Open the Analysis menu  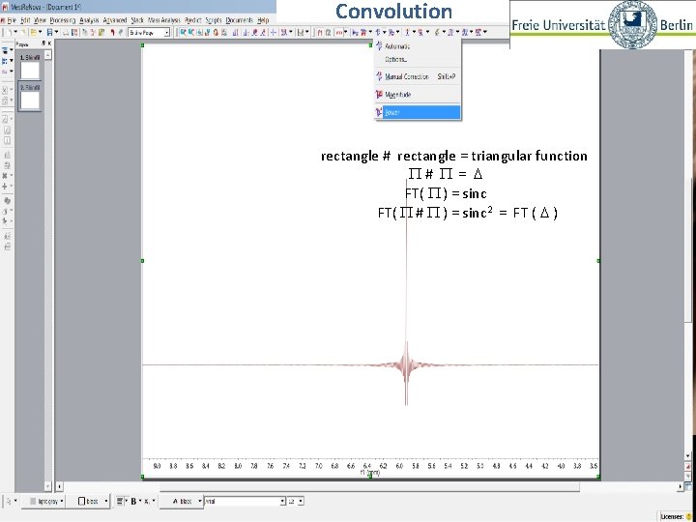point(89,20)
